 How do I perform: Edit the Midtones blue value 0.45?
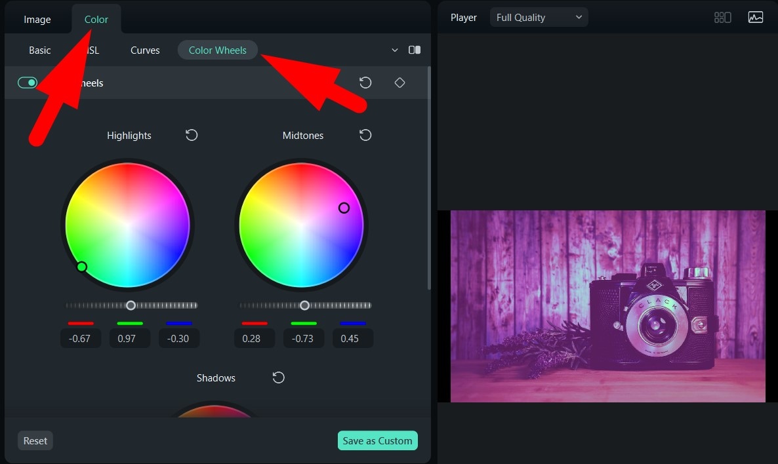pos(352,339)
